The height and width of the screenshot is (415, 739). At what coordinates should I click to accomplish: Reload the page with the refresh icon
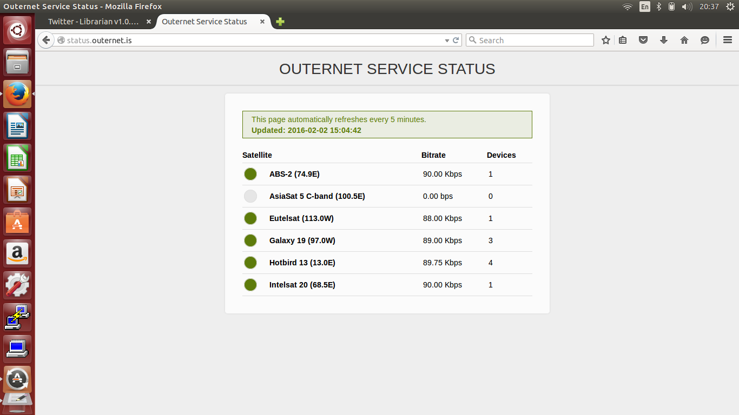coord(456,40)
